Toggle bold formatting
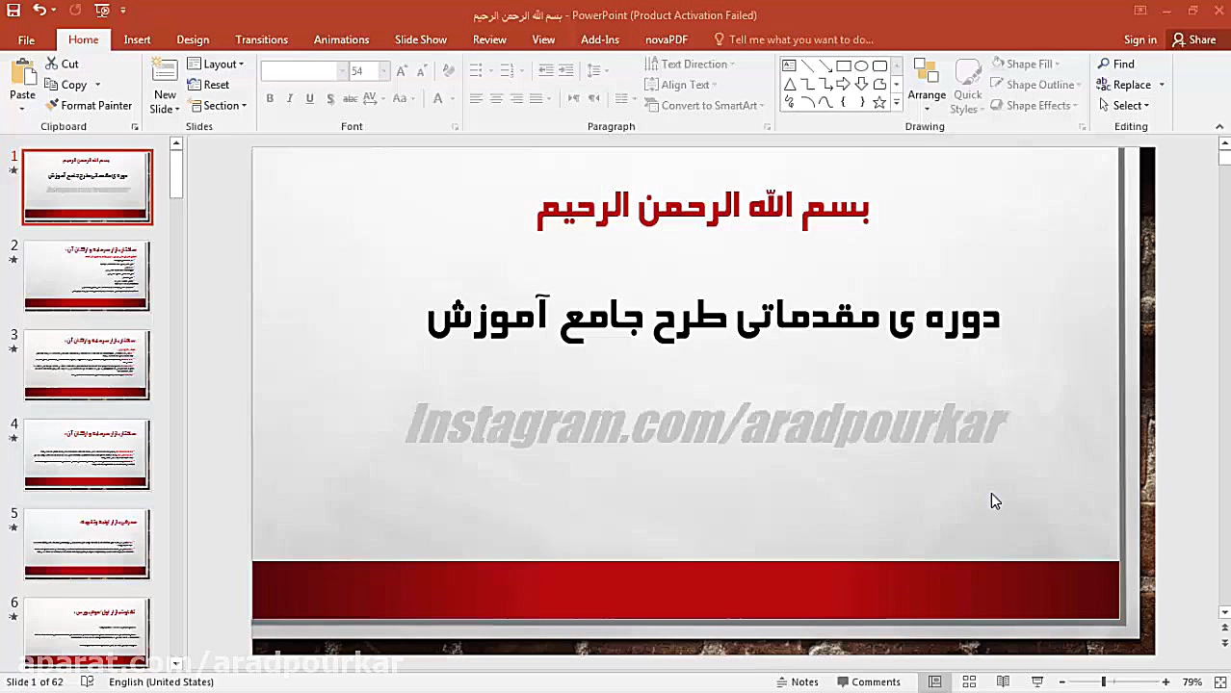Screen dimensions: 1231x693 point(270,98)
